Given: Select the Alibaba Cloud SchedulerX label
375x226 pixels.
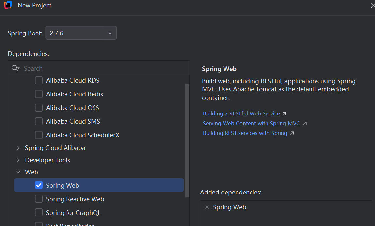Looking at the screenshot, I should (82, 135).
